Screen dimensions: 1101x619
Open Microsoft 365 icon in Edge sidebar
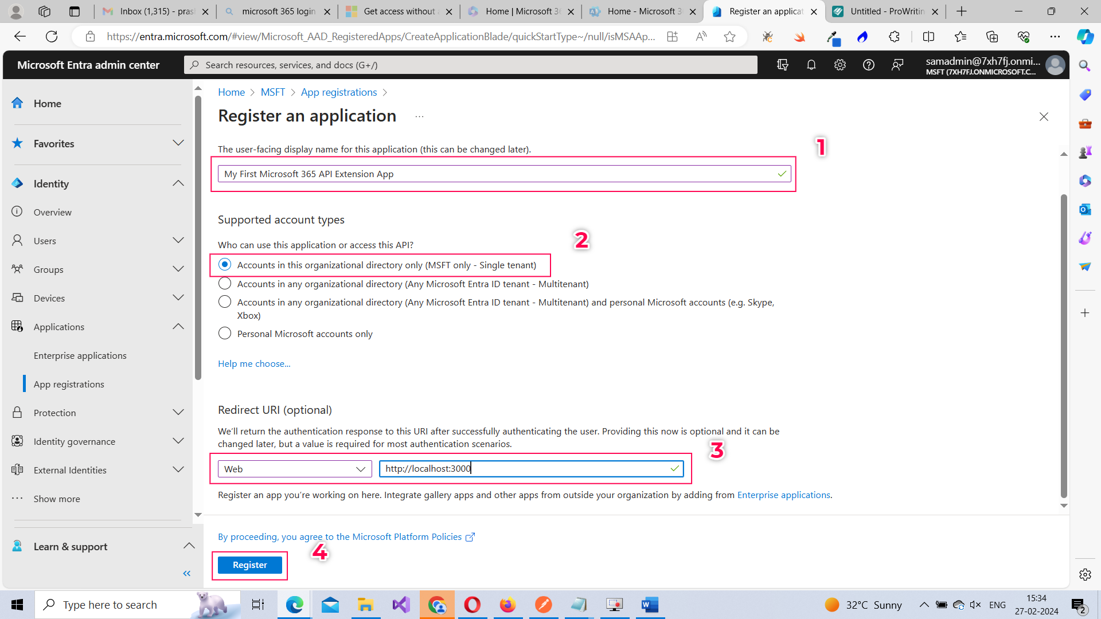(1085, 181)
